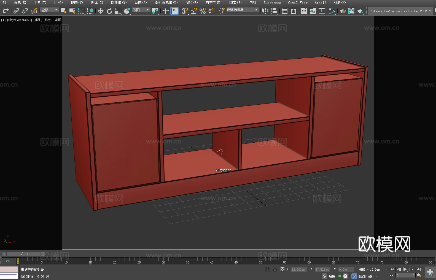The width and height of the screenshot is (436, 280).
Task: Open the 粘土 + 边面 display menu
Action: coord(53,20)
